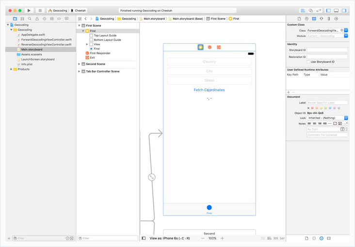Zoom out the storyboard canvas

pyautogui.click(x=203, y=238)
